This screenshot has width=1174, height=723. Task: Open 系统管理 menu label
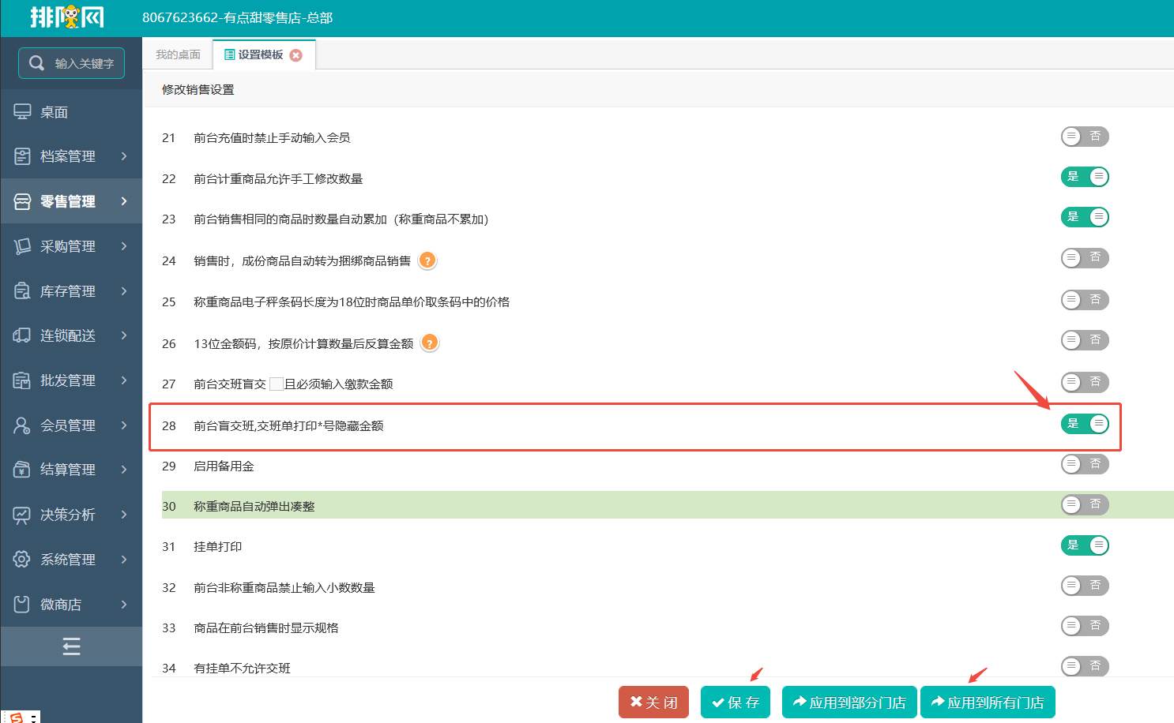[x=68, y=560]
